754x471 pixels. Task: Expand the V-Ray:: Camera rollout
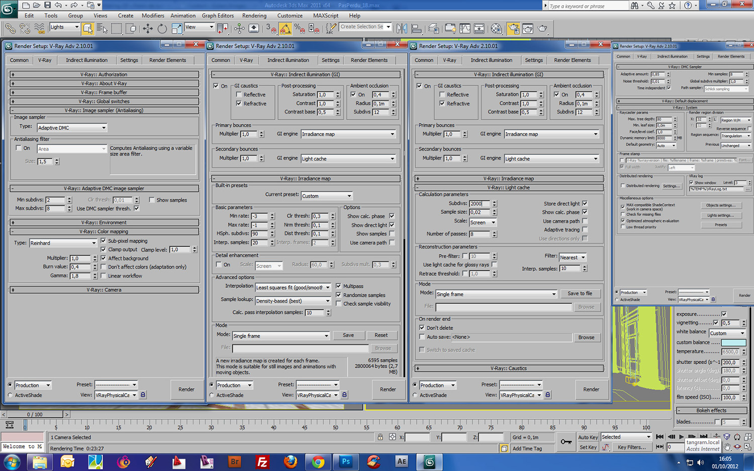pyautogui.click(x=105, y=290)
